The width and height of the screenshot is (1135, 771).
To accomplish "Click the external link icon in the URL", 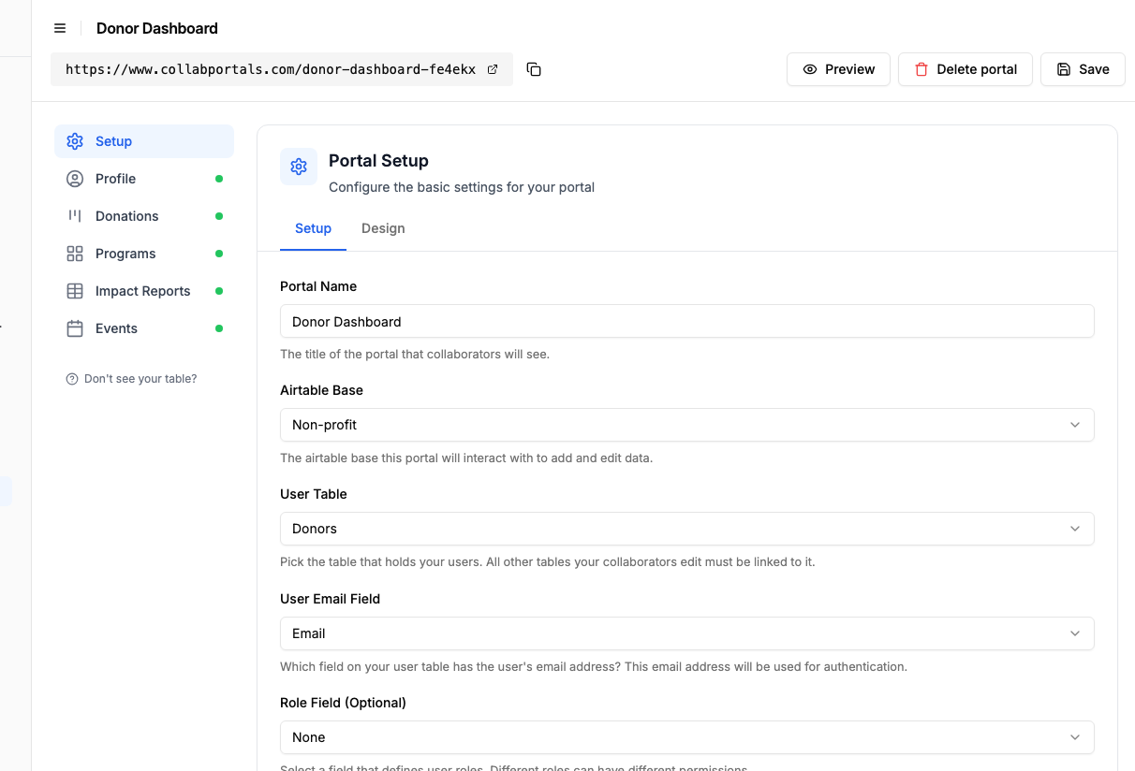I will click(x=493, y=69).
